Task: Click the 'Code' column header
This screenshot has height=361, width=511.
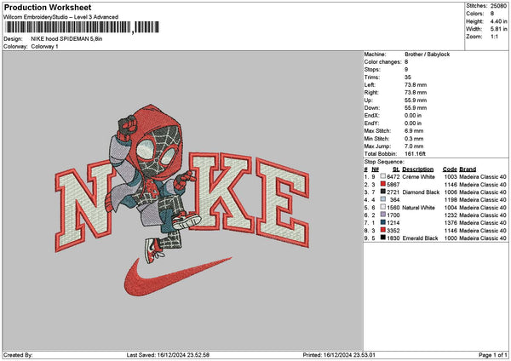Action: pyautogui.click(x=450, y=169)
